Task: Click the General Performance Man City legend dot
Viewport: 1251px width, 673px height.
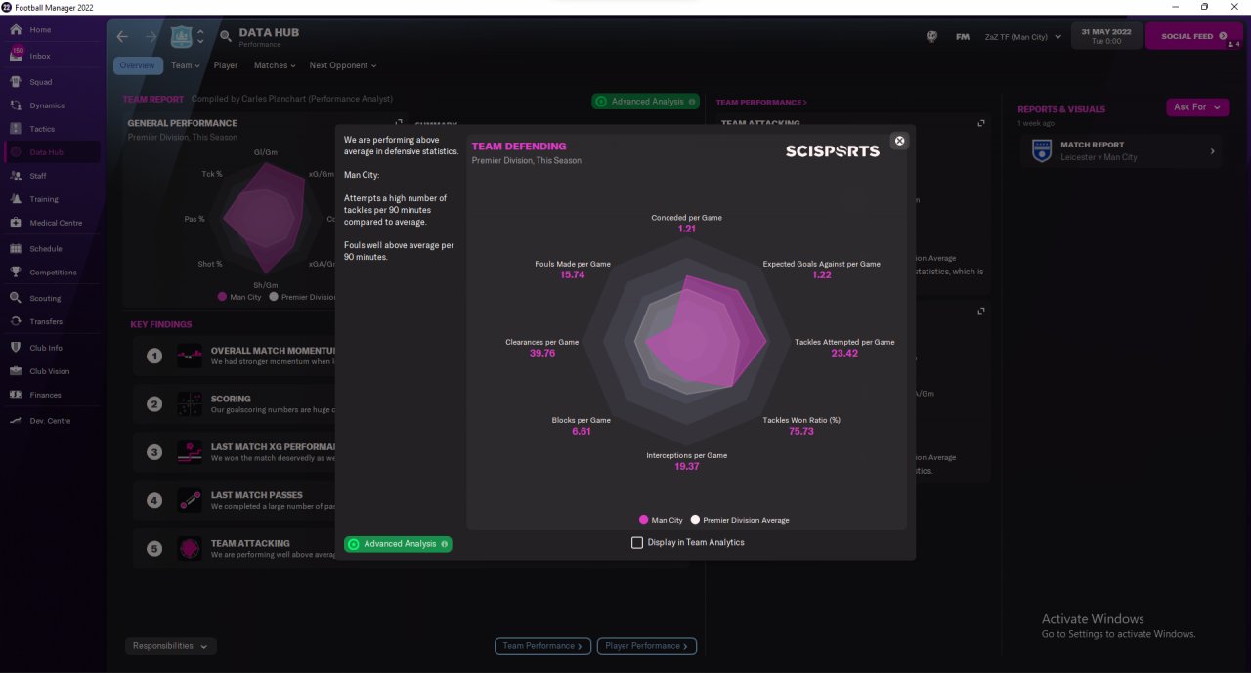Action: (x=223, y=296)
